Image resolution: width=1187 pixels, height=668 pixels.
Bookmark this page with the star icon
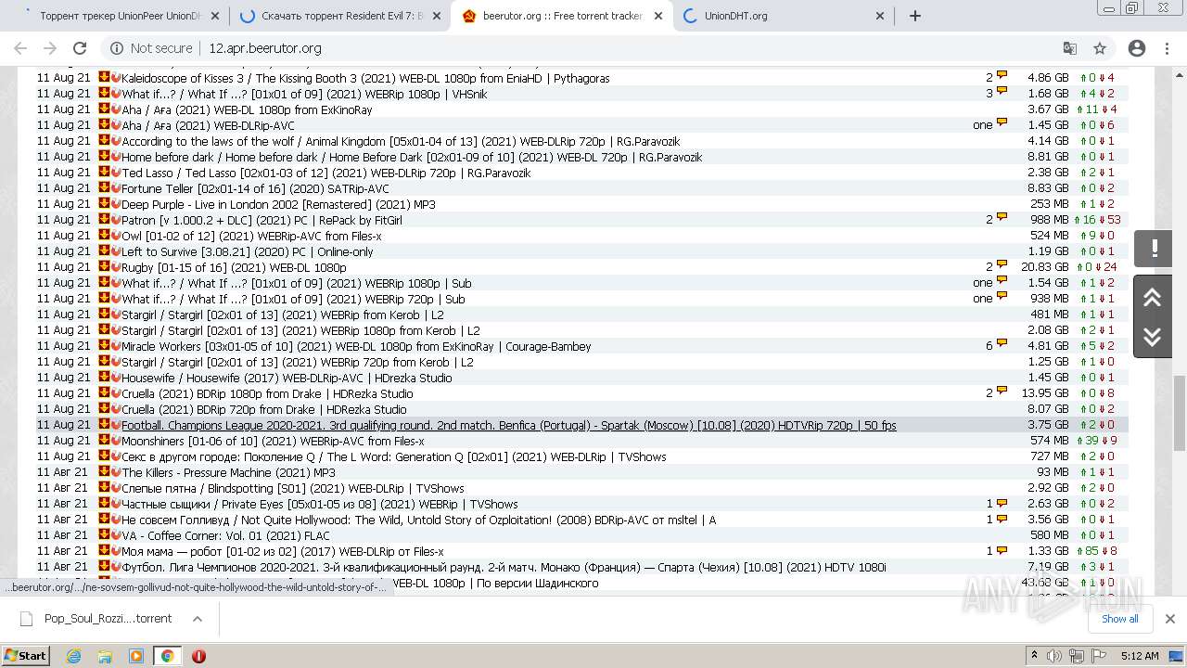1100,48
